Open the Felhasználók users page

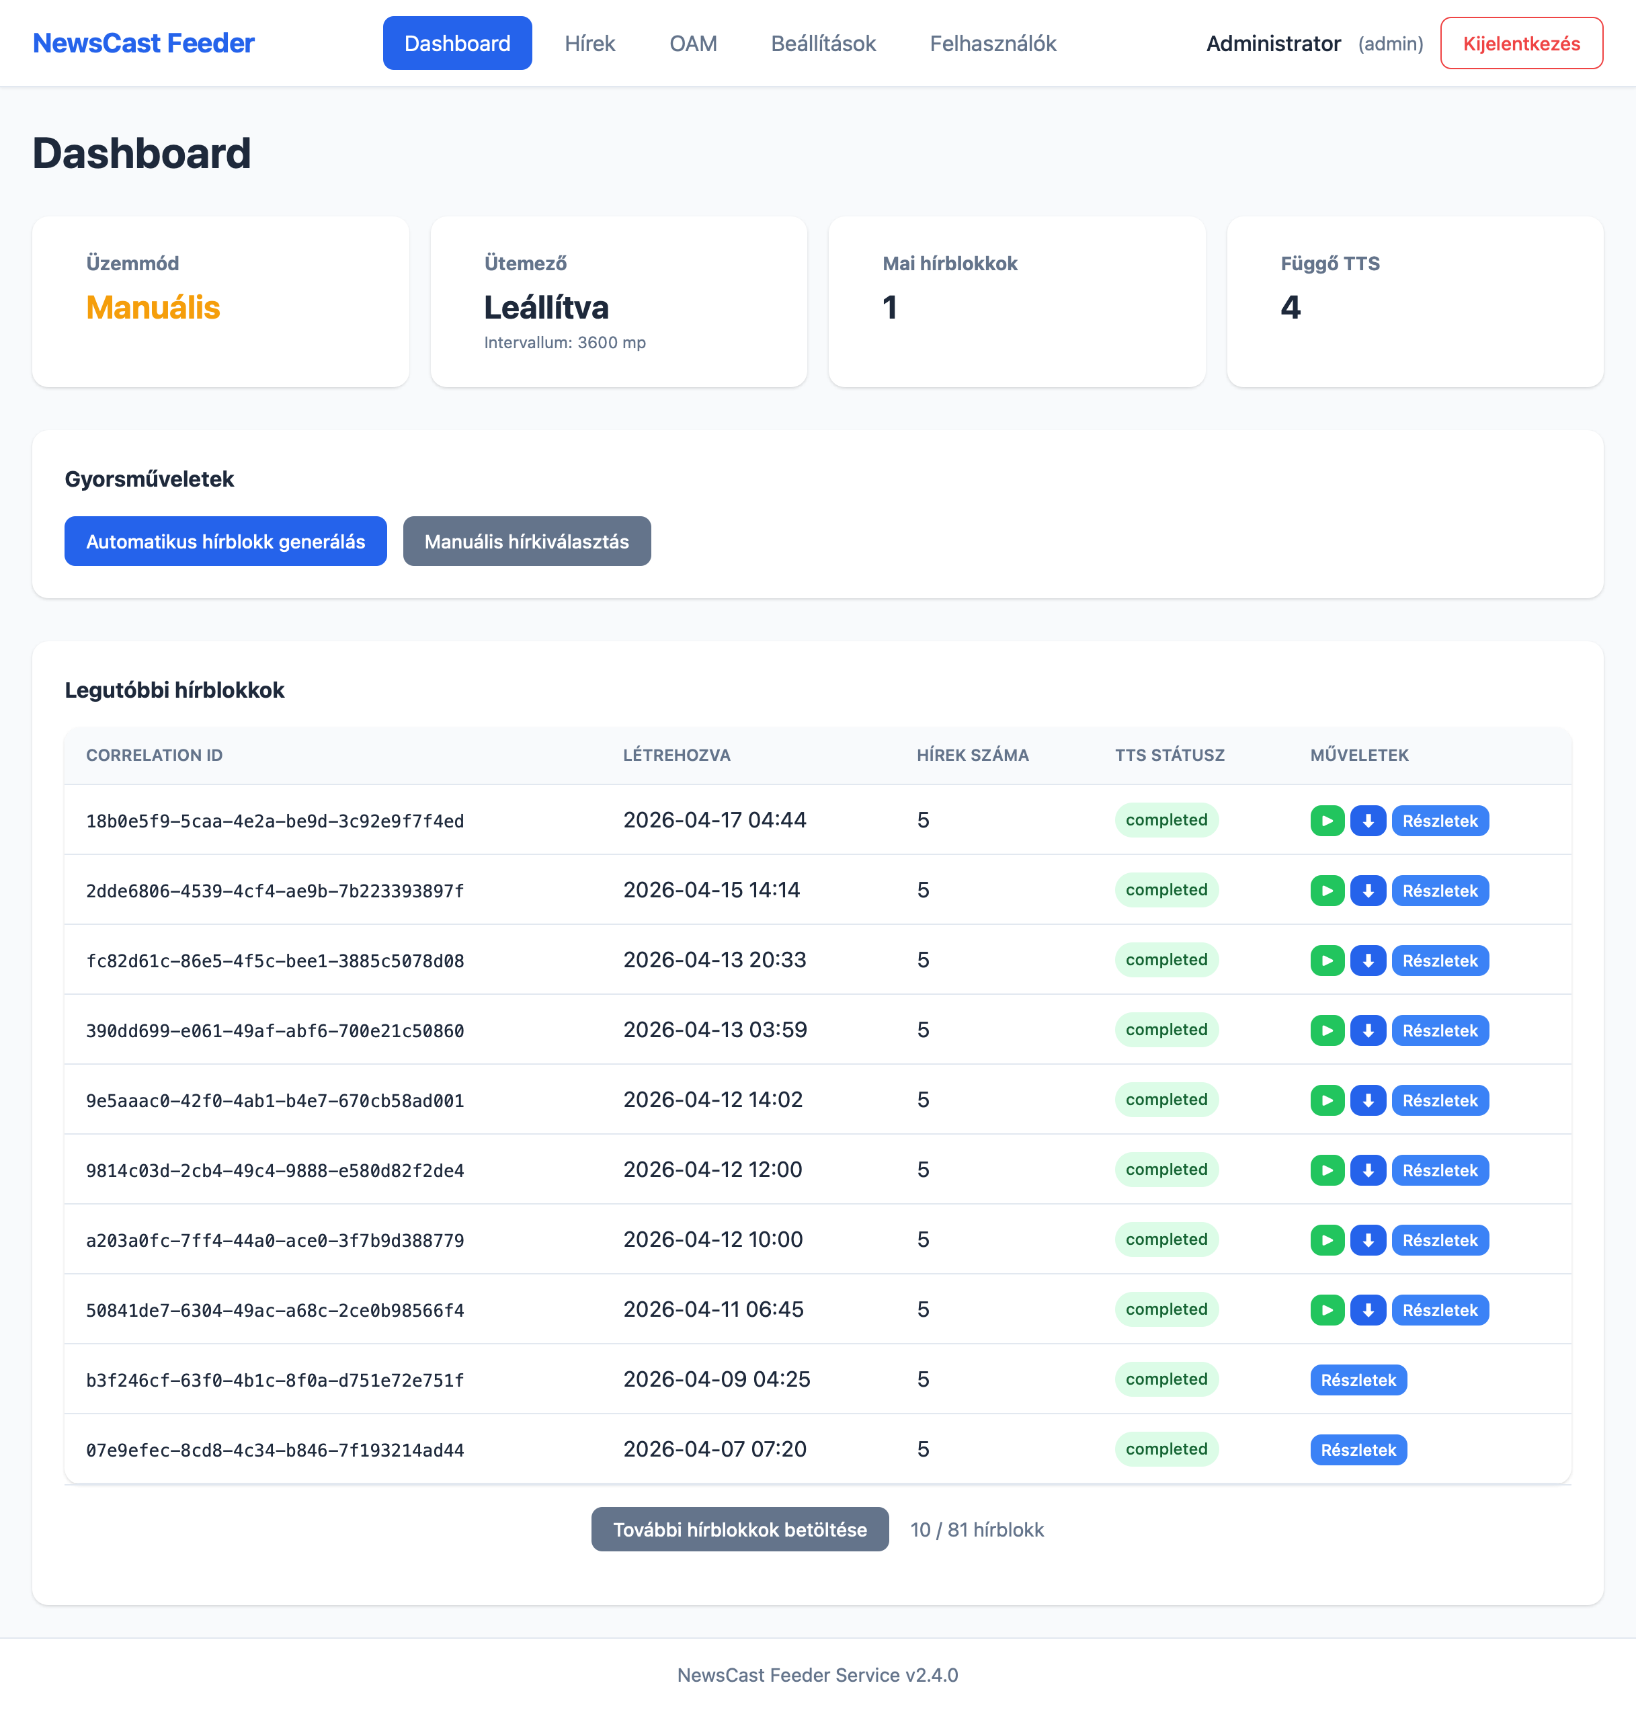[992, 43]
